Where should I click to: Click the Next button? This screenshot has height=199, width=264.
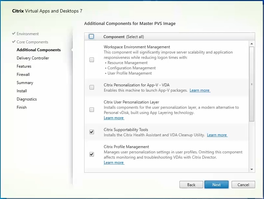pos(217,185)
